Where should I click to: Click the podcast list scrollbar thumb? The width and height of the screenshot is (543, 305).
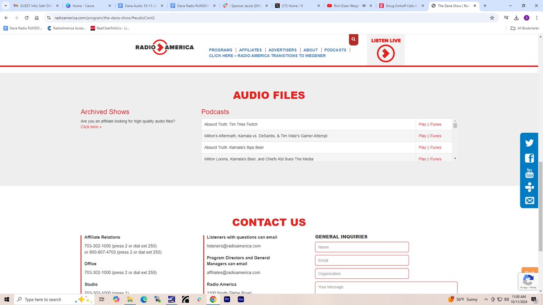[455, 126]
